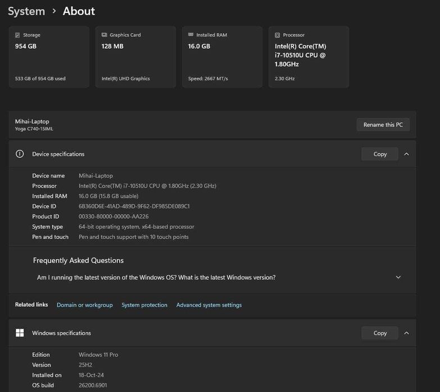Viewport: 440px width, 392px height.
Task: Open the System protection link
Action: click(144, 305)
